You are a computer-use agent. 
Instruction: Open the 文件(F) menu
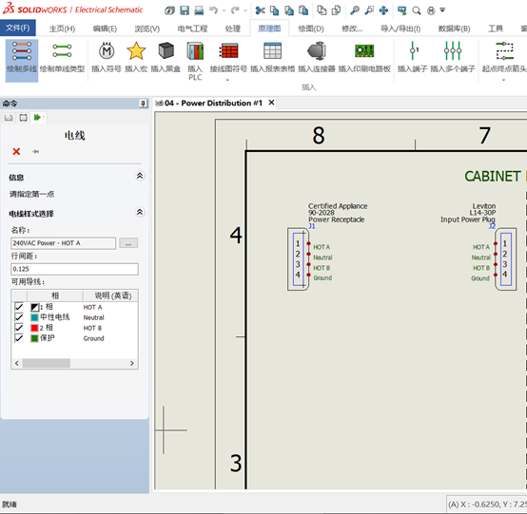[x=18, y=28]
